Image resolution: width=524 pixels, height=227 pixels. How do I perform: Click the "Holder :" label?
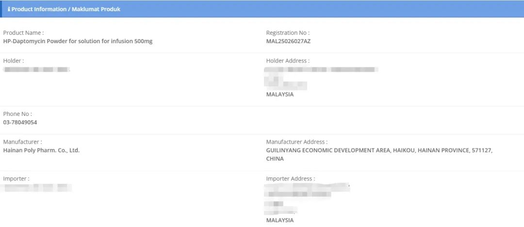14,61
